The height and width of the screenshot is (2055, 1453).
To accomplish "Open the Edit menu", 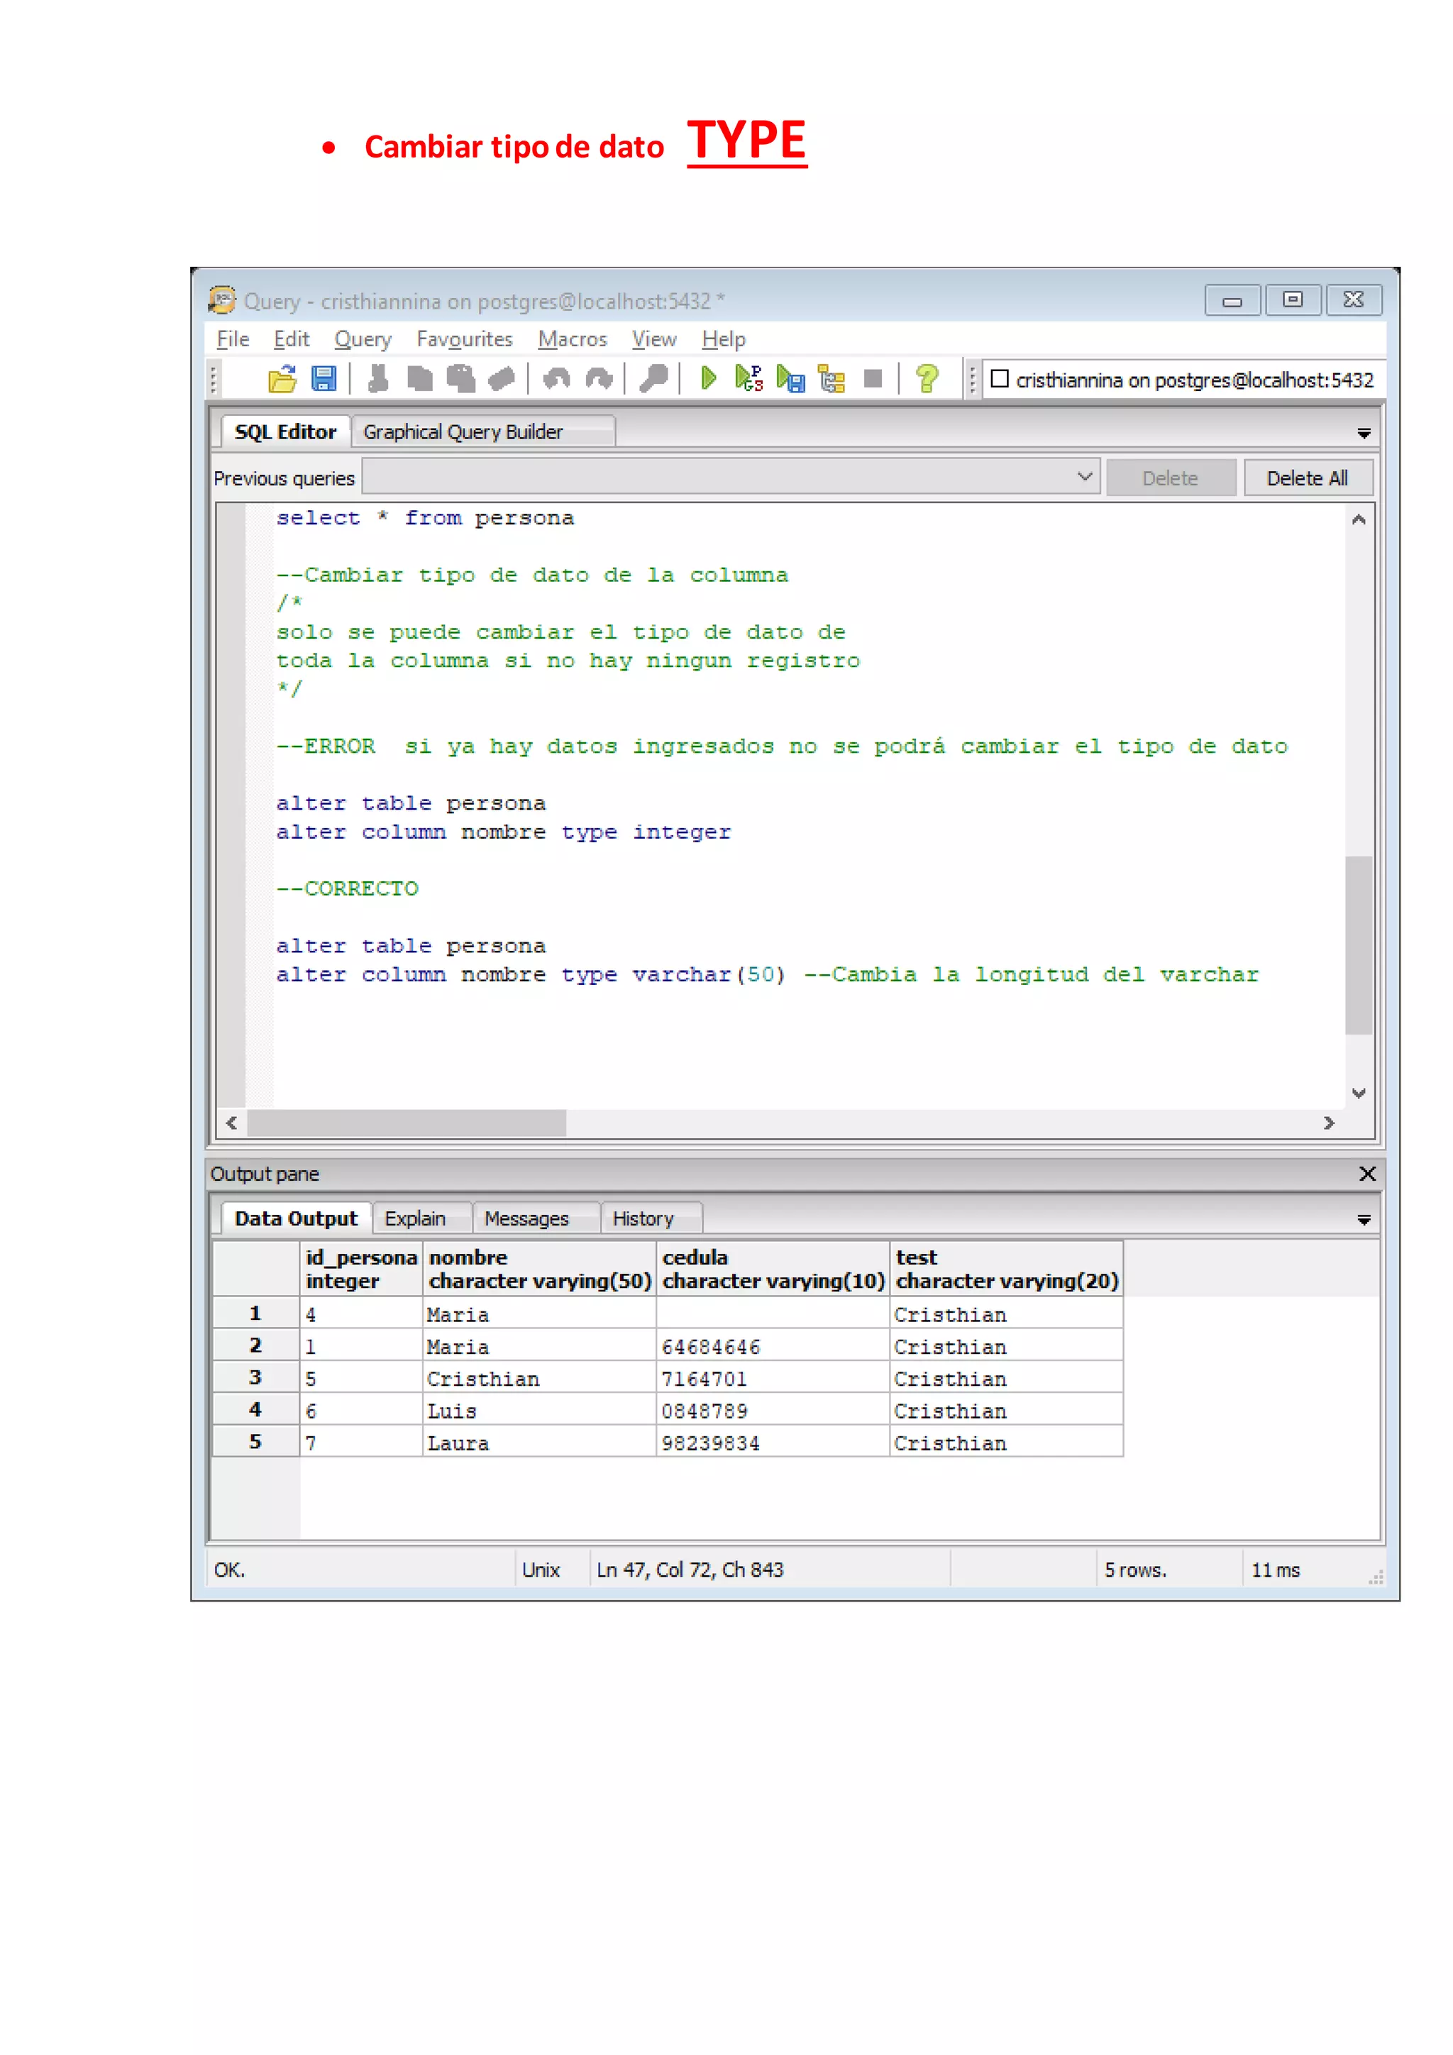I will pos(291,339).
